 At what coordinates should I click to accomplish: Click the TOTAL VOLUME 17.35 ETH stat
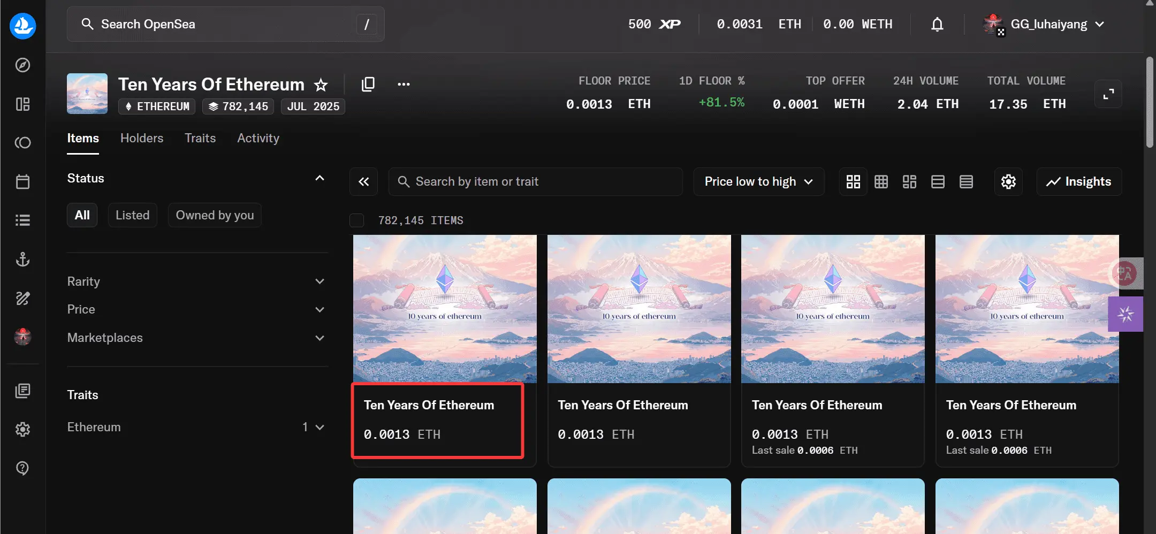pyautogui.click(x=1027, y=93)
